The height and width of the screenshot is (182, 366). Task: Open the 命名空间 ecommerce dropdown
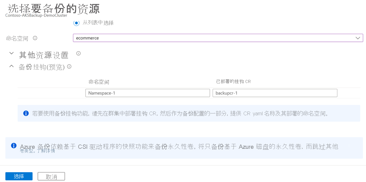218,38
